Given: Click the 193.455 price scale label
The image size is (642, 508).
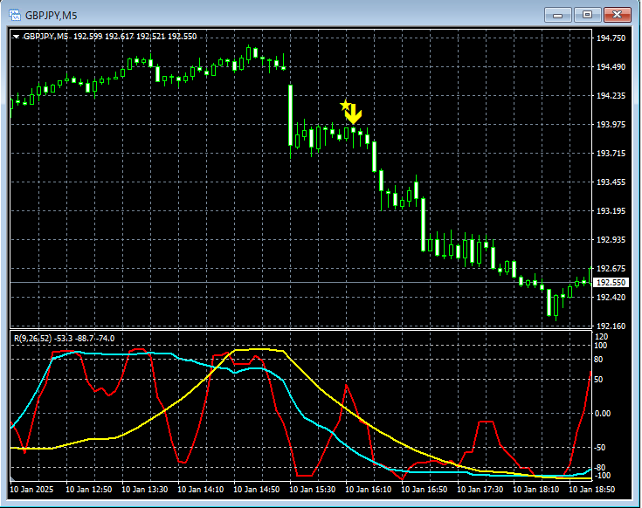Looking at the screenshot, I should click(x=611, y=182).
